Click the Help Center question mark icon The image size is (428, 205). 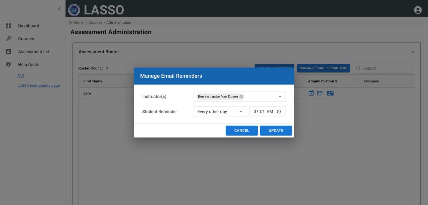tap(9, 65)
